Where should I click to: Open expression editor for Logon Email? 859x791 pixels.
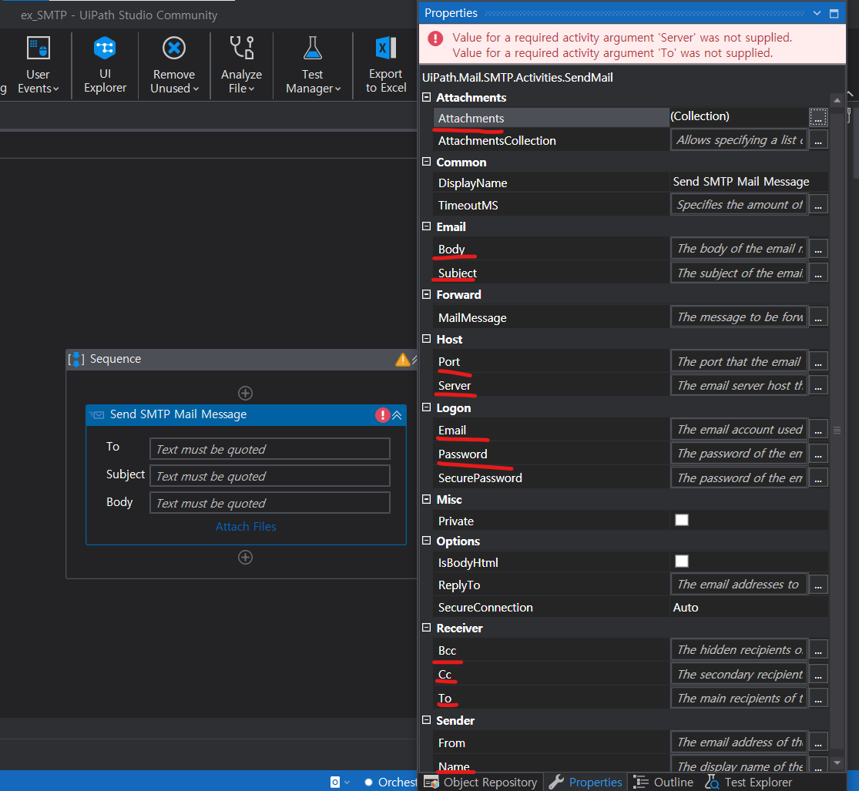(818, 430)
